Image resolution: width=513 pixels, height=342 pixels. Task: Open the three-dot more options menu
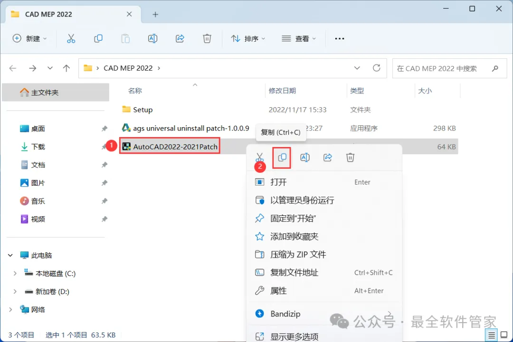pyautogui.click(x=340, y=38)
